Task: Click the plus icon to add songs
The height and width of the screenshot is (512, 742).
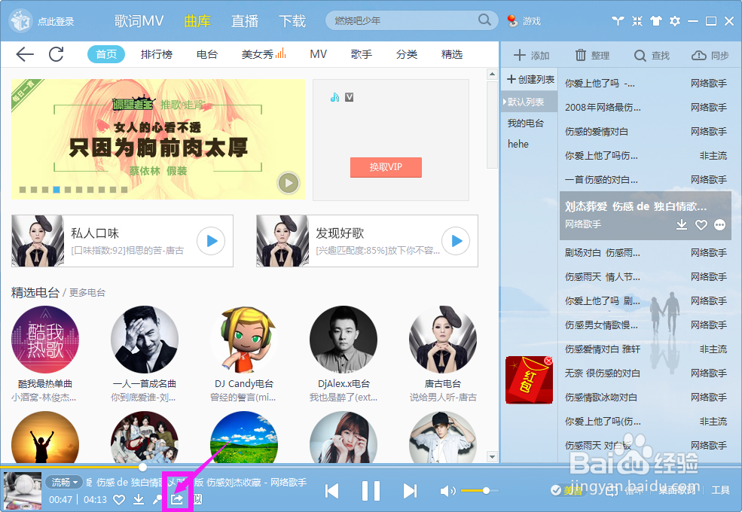Action: tap(520, 56)
